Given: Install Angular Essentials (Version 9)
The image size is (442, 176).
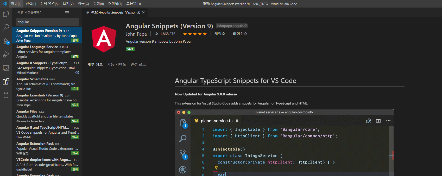Looking at the screenshot, I should tap(75, 105).
